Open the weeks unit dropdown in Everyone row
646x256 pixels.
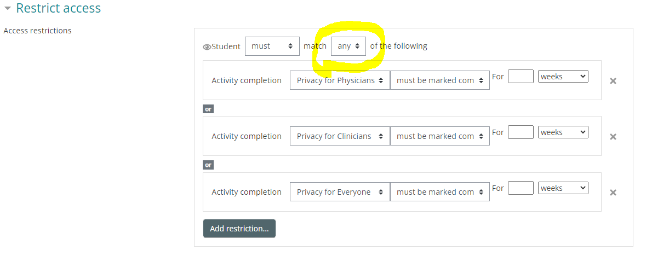click(563, 188)
